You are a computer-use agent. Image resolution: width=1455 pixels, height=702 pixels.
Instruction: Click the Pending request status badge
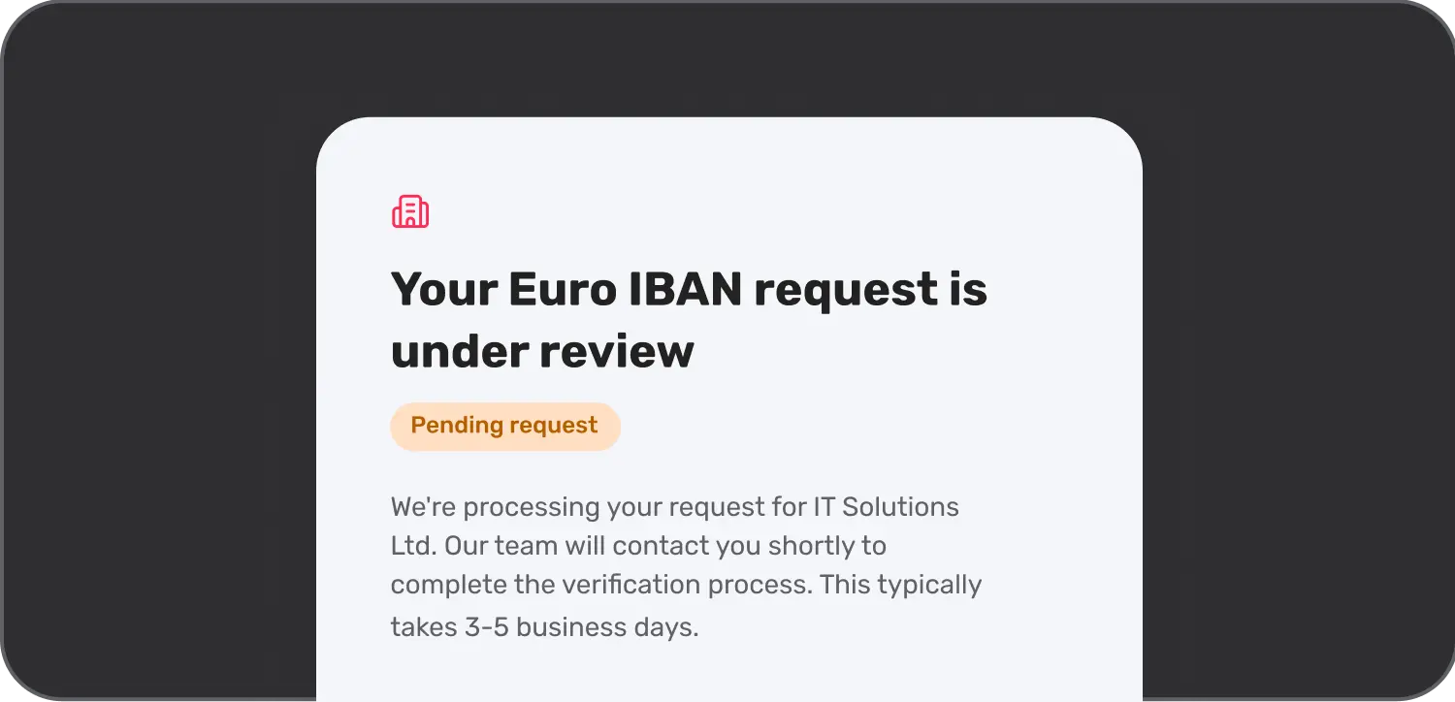504,427
